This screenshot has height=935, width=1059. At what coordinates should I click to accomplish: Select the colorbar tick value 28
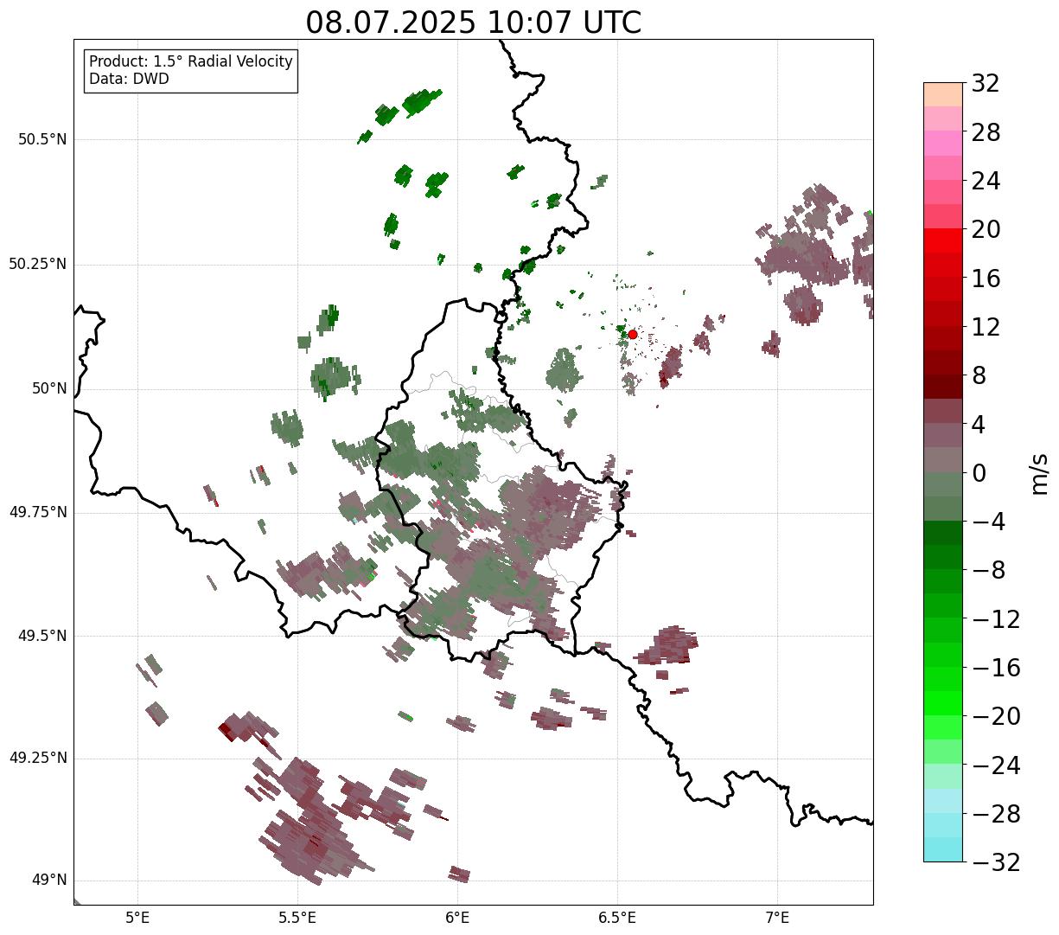pos(986,132)
